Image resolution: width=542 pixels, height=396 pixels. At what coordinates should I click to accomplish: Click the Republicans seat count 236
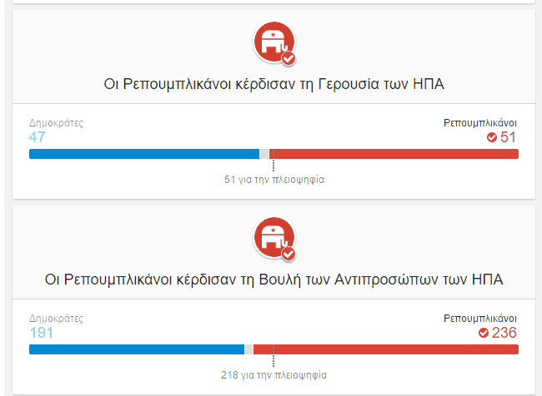tap(504, 333)
